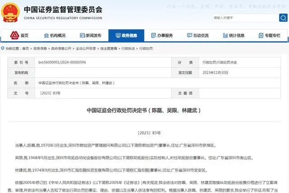The image size is (289, 193).
Task: Click the location pin breadcrumb icon
Action: point(3,48)
